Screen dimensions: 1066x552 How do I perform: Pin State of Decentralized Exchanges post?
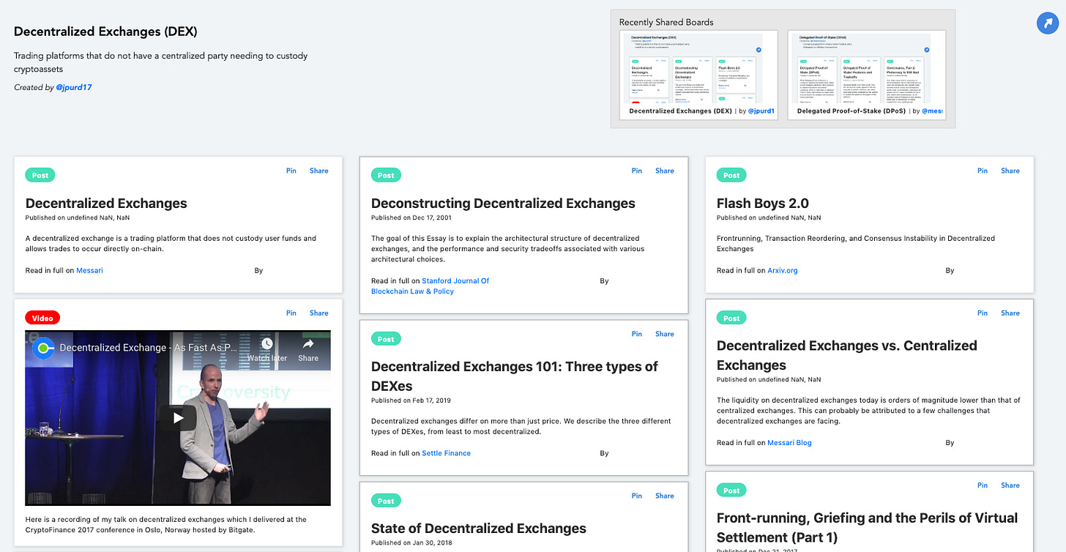637,496
